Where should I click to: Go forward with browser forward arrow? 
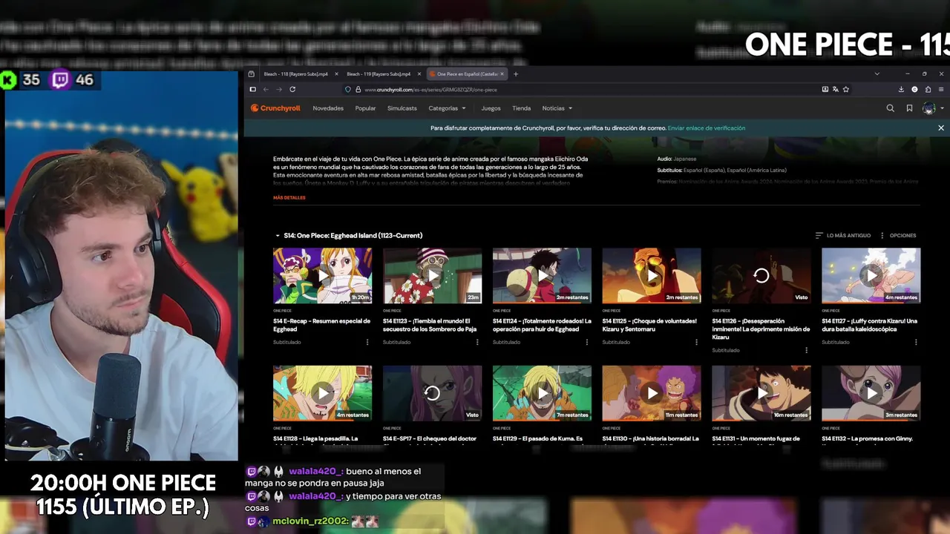[x=279, y=89]
